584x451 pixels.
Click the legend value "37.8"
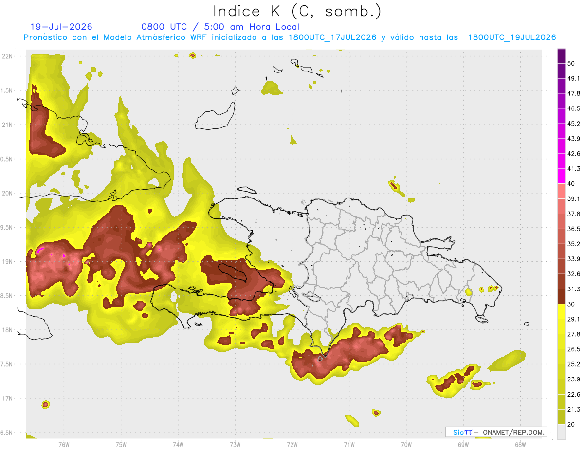[x=574, y=214]
